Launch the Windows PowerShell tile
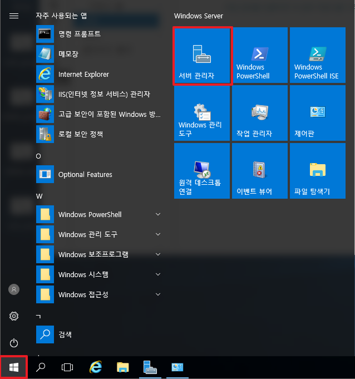Image resolution: width=355 pixels, height=379 pixels. [x=260, y=55]
